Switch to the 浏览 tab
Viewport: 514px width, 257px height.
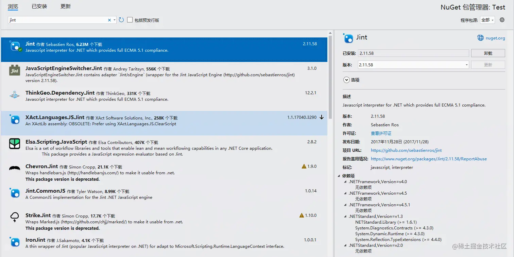[x=13, y=6]
